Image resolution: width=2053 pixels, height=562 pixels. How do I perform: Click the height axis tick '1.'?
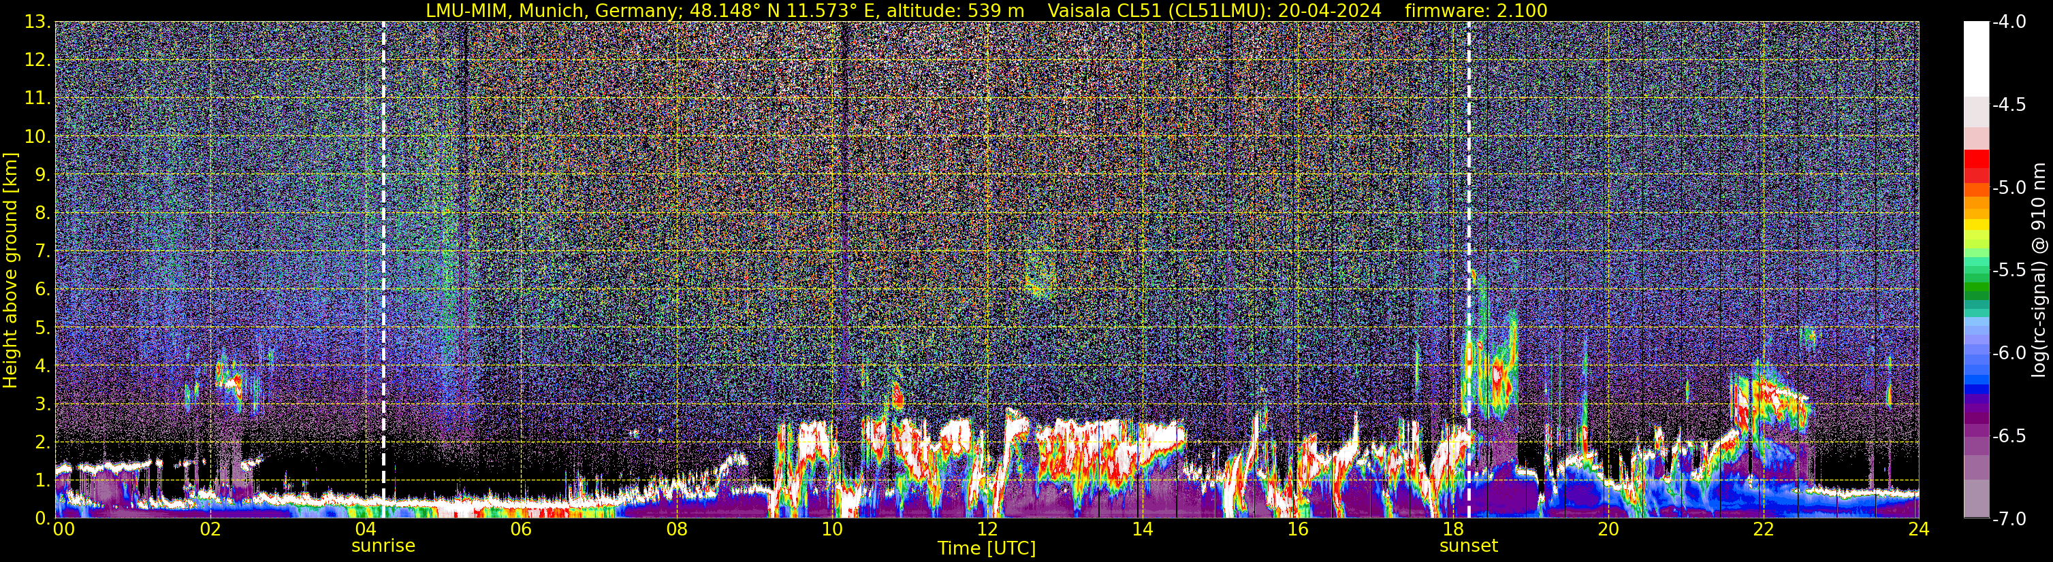(x=42, y=481)
